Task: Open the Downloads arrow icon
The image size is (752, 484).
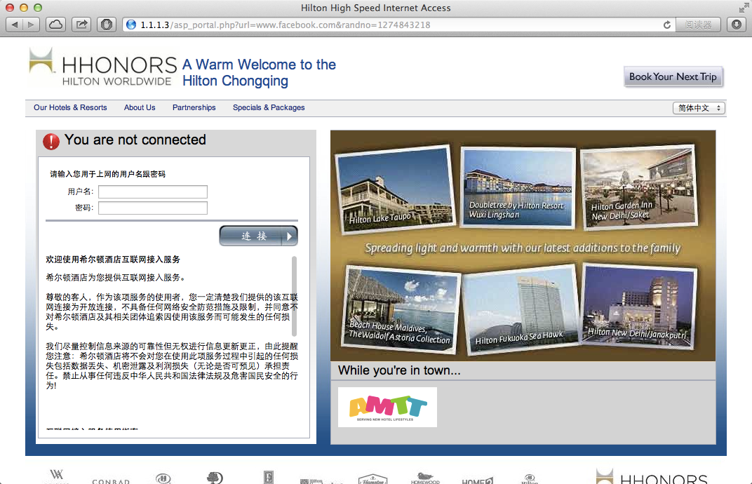Action: coord(736,25)
